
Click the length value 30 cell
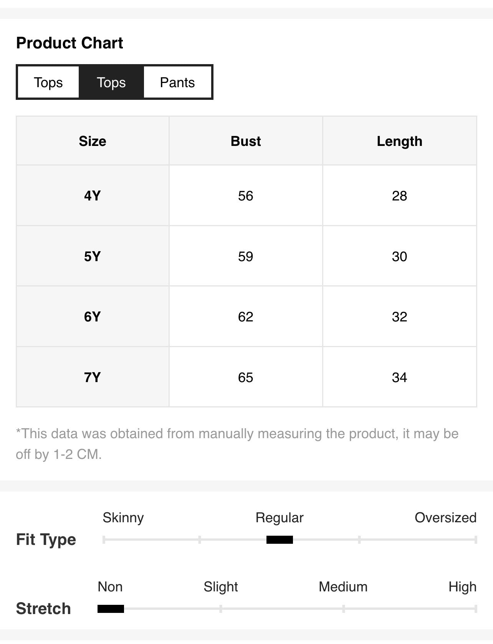[x=400, y=256]
